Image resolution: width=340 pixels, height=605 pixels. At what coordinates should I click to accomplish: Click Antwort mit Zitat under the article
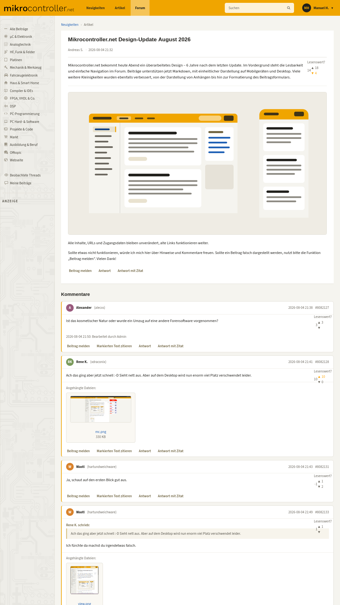(130, 271)
